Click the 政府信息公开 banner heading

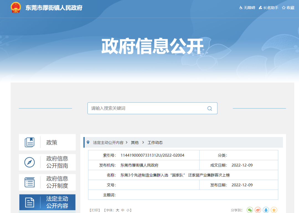[x=153, y=46]
